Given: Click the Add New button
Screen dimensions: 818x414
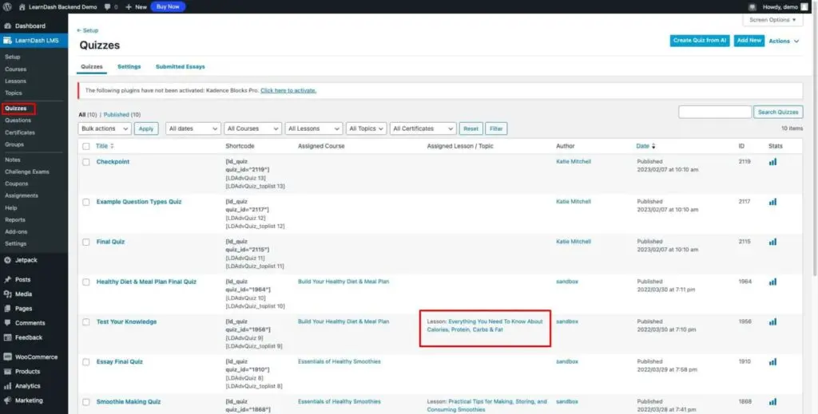Looking at the screenshot, I should click(749, 41).
